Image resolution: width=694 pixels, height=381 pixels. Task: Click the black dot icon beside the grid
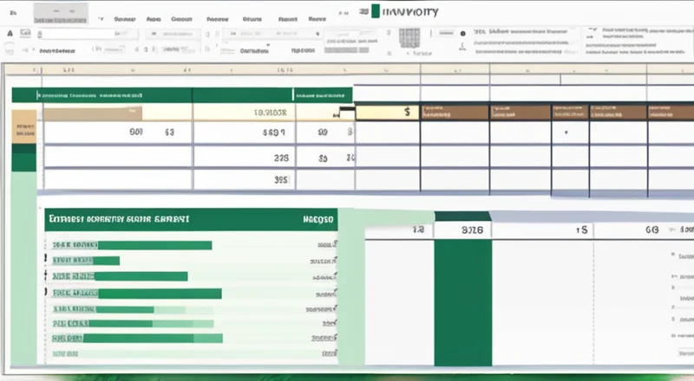coord(462,33)
